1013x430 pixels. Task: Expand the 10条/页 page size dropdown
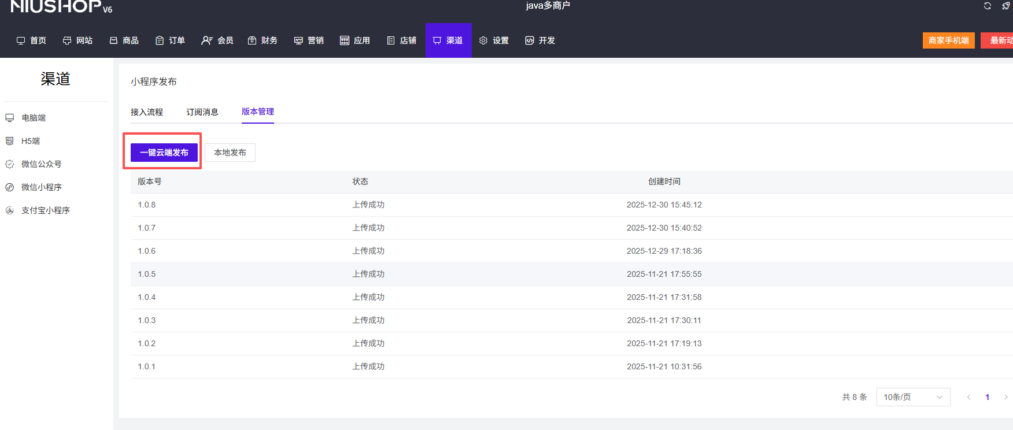click(913, 397)
